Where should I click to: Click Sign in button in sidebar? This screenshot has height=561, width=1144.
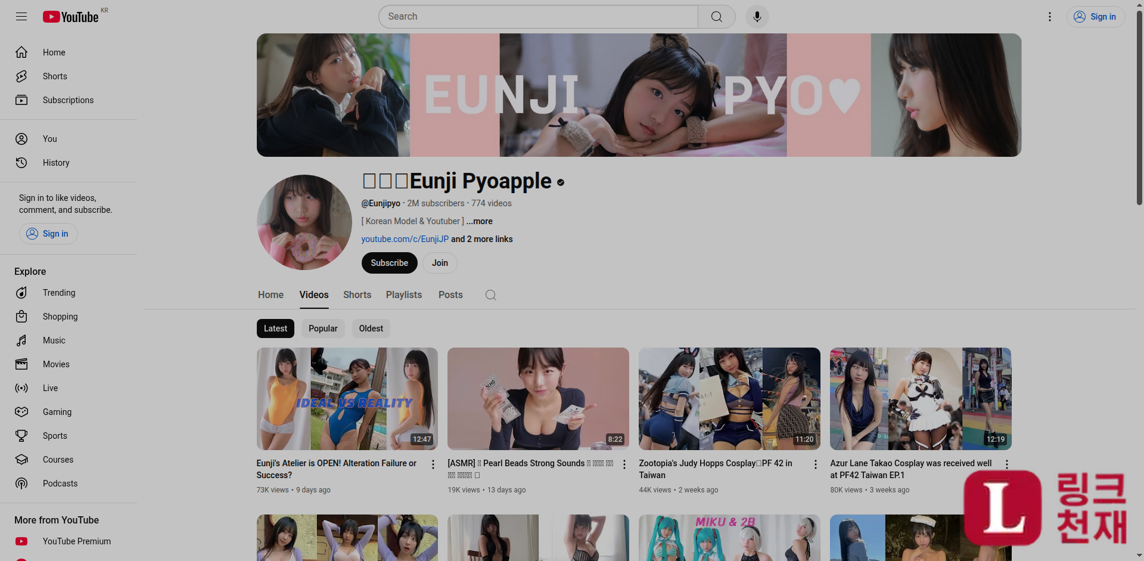pos(48,234)
